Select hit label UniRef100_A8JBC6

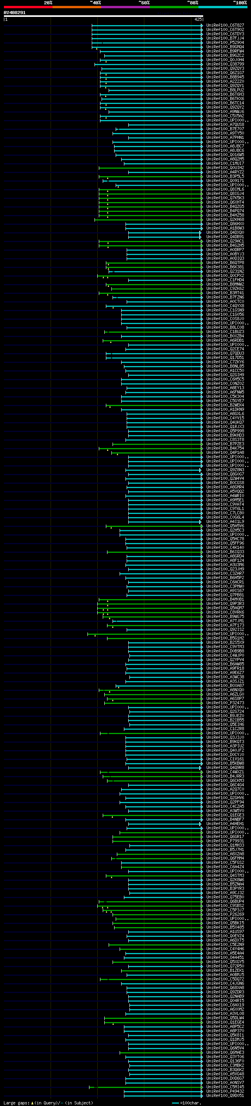click(225, 150)
